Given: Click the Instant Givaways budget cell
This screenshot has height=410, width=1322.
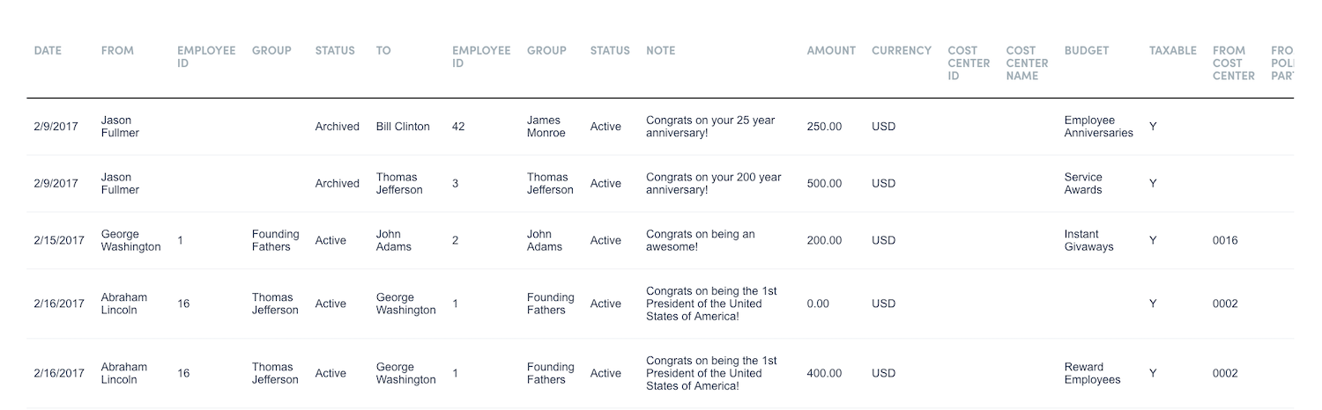Looking at the screenshot, I should tap(1088, 241).
